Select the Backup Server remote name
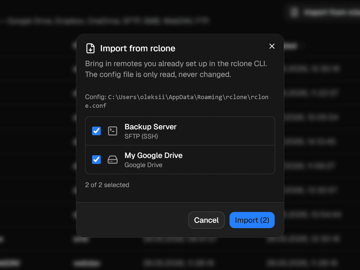The width and height of the screenshot is (360, 270). pos(150,127)
